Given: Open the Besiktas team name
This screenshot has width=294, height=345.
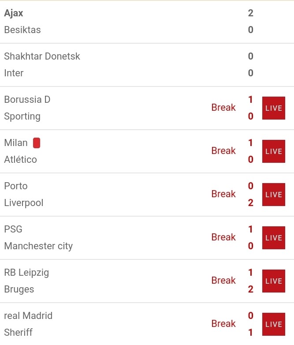Looking at the screenshot, I should (x=22, y=30).
